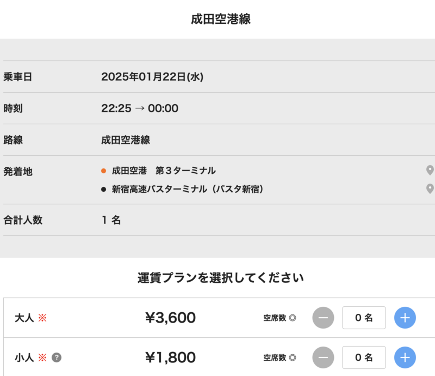This screenshot has height=376, width=435.
Task: Click the departure time 22:25 in 時刻 row
Action: [115, 108]
